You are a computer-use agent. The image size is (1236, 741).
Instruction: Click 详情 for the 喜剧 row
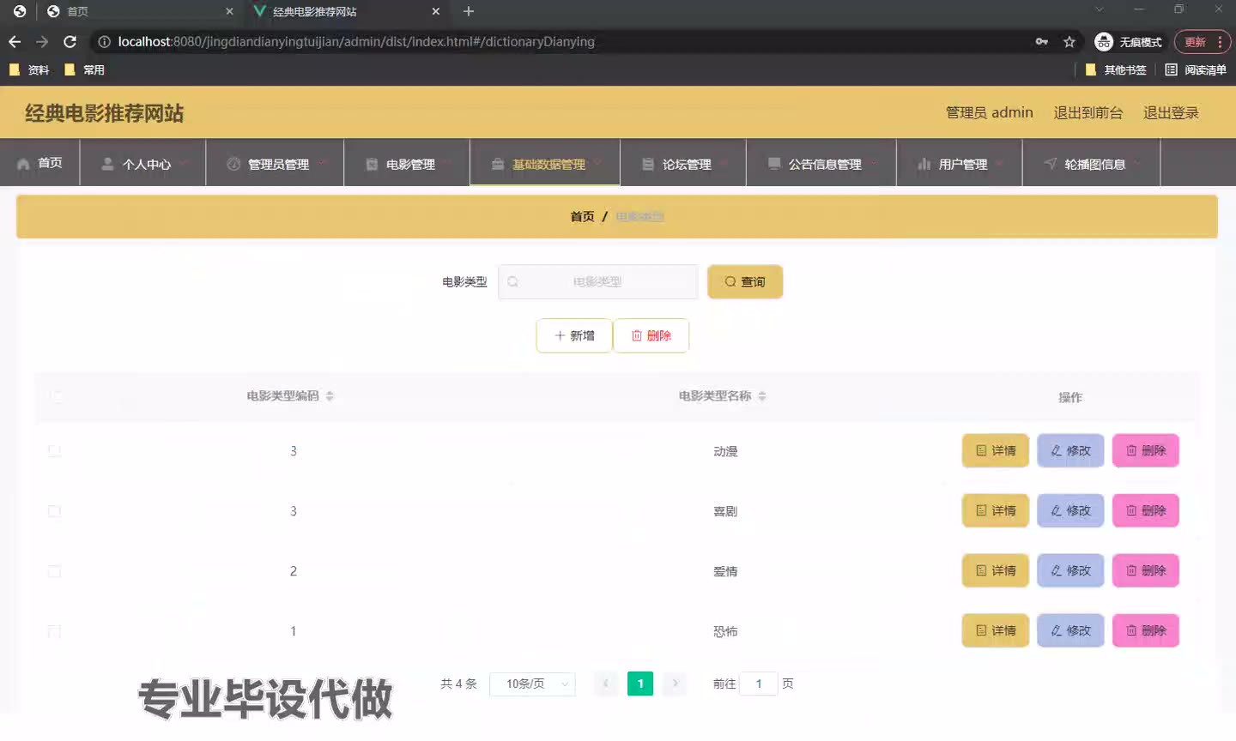click(x=996, y=510)
